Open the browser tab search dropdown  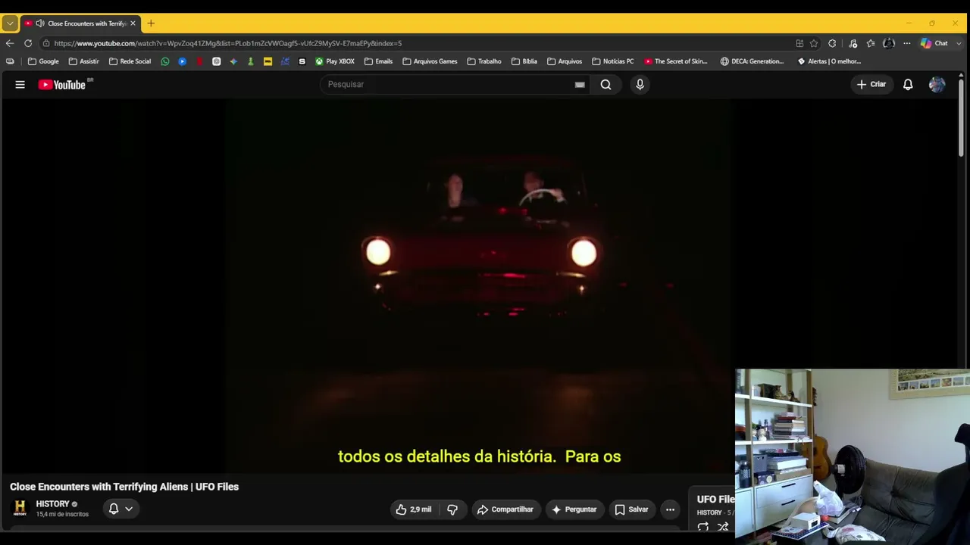click(10, 23)
